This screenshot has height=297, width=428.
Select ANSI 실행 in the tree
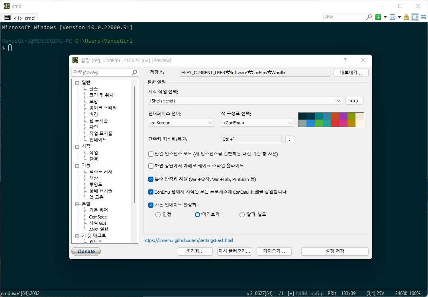99,229
